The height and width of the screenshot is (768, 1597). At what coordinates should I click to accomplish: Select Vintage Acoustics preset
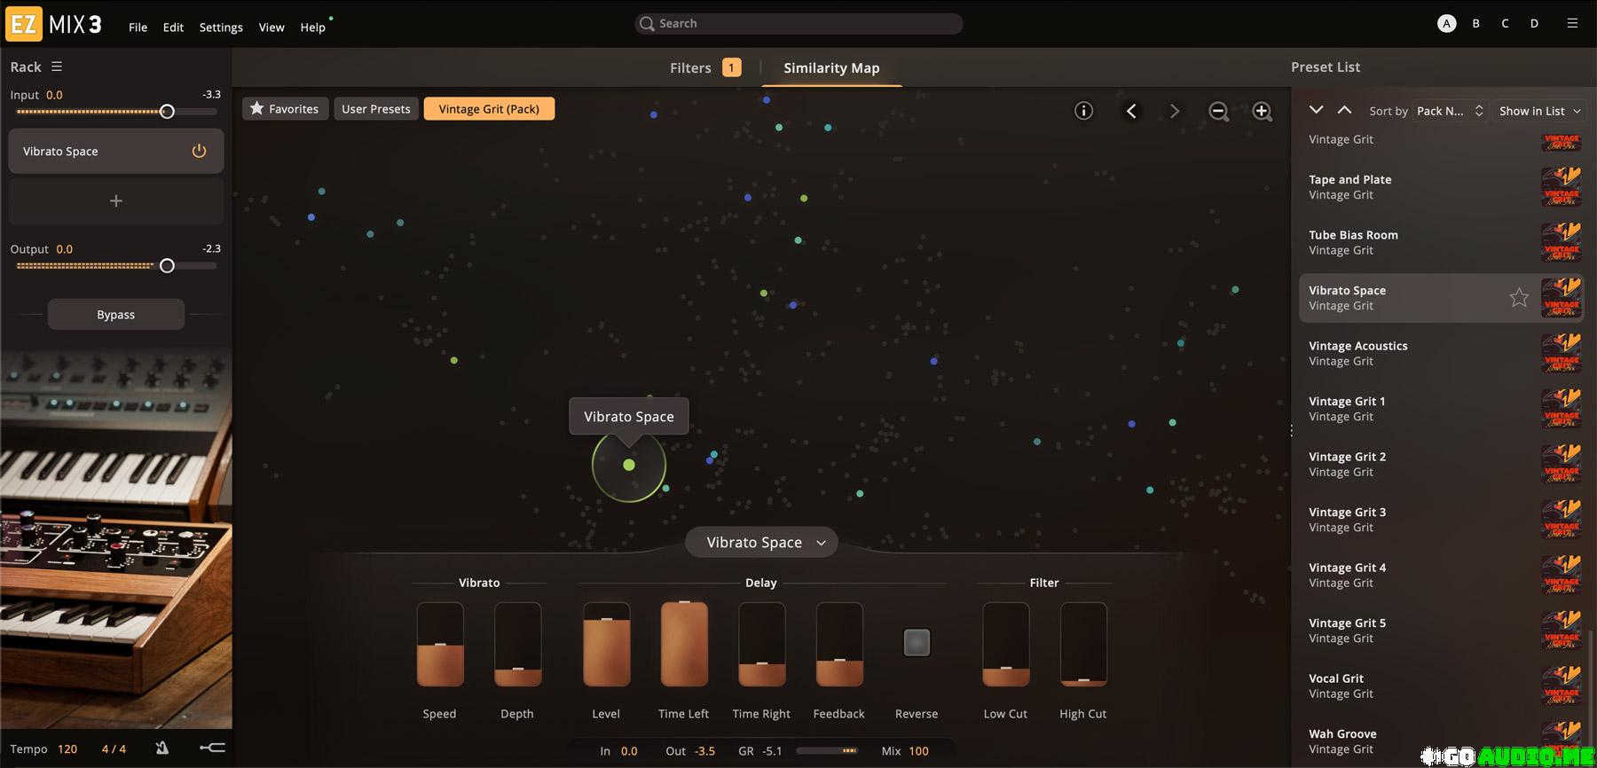coord(1442,353)
